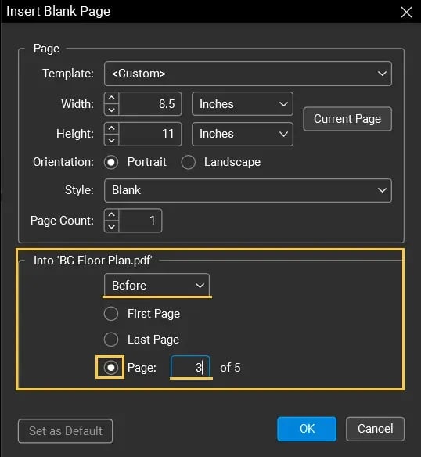Viewport: 421px width, 457px height.
Task: Decrease Height with the down arrow
Action: point(111,140)
